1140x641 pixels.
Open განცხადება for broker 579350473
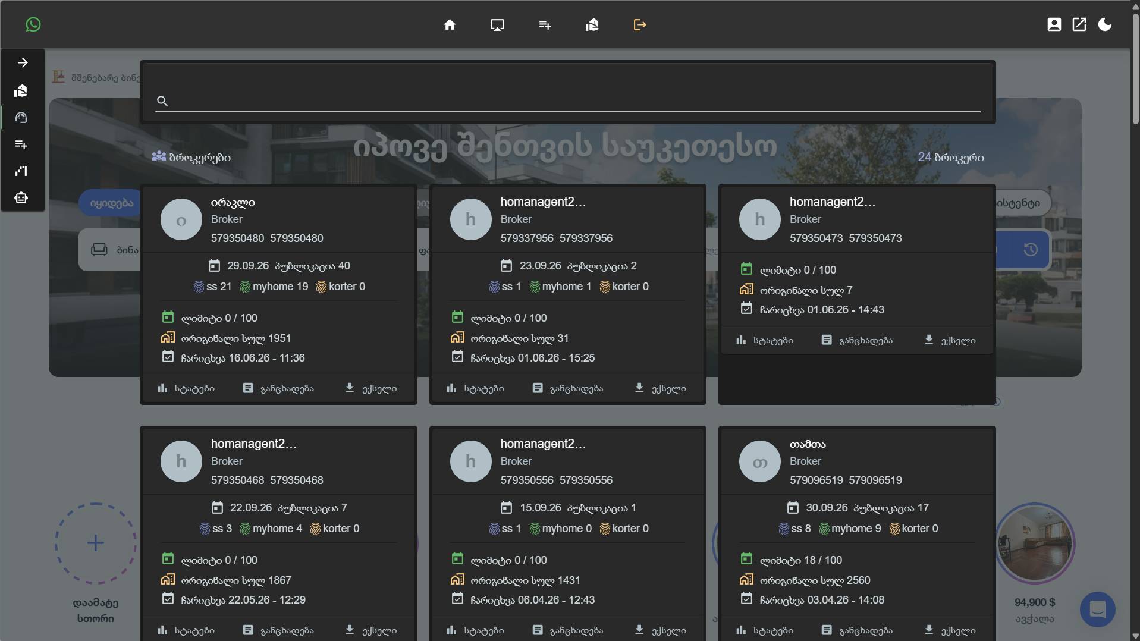point(857,340)
